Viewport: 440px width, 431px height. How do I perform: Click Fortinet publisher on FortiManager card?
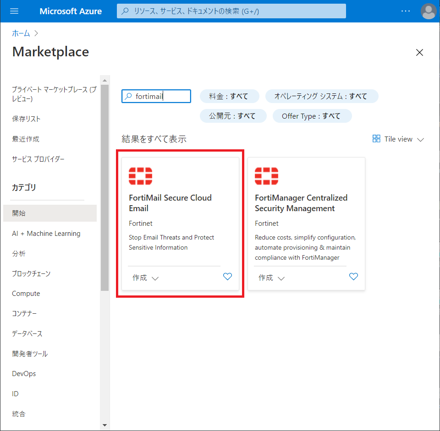(267, 224)
